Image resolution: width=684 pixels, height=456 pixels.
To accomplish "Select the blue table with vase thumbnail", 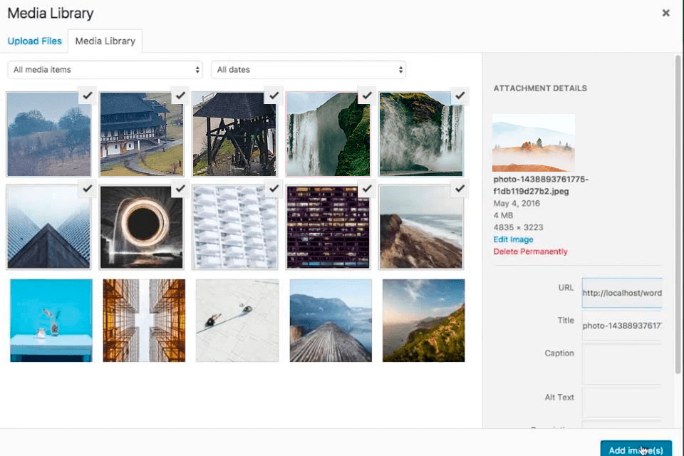I will point(51,321).
